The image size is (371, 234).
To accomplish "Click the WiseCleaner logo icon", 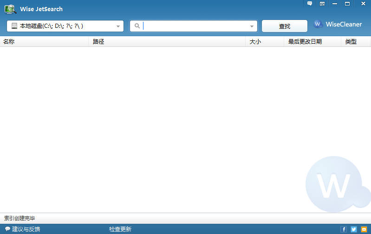I will click(x=318, y=24).
